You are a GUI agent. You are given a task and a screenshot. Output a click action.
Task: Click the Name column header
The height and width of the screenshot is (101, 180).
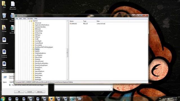coord(76,21)
